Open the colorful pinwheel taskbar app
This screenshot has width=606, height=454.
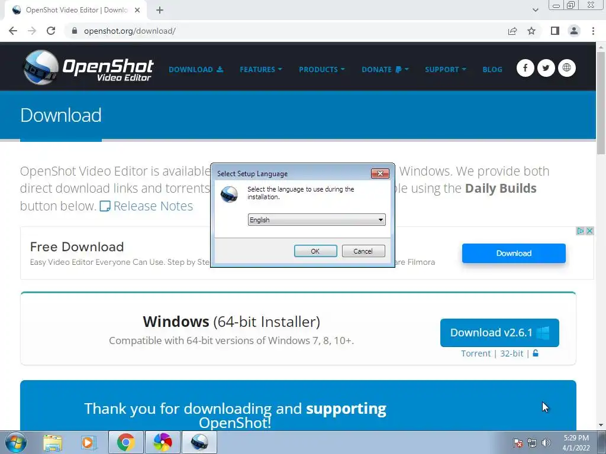coord(162,442)
